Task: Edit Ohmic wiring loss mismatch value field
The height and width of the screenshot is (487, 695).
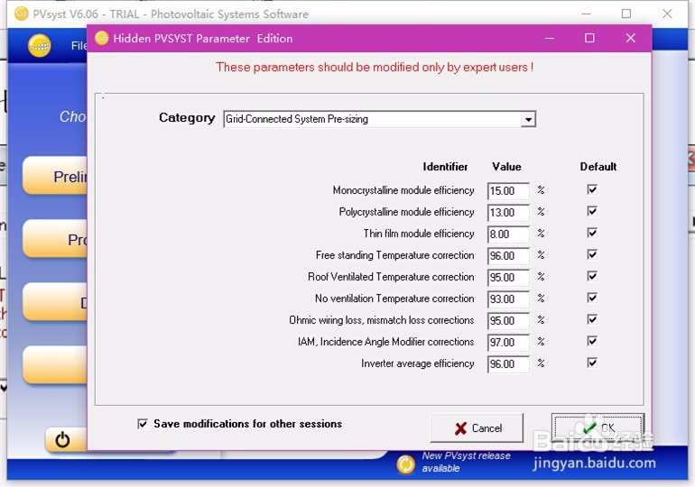Action: pos(508,321)
